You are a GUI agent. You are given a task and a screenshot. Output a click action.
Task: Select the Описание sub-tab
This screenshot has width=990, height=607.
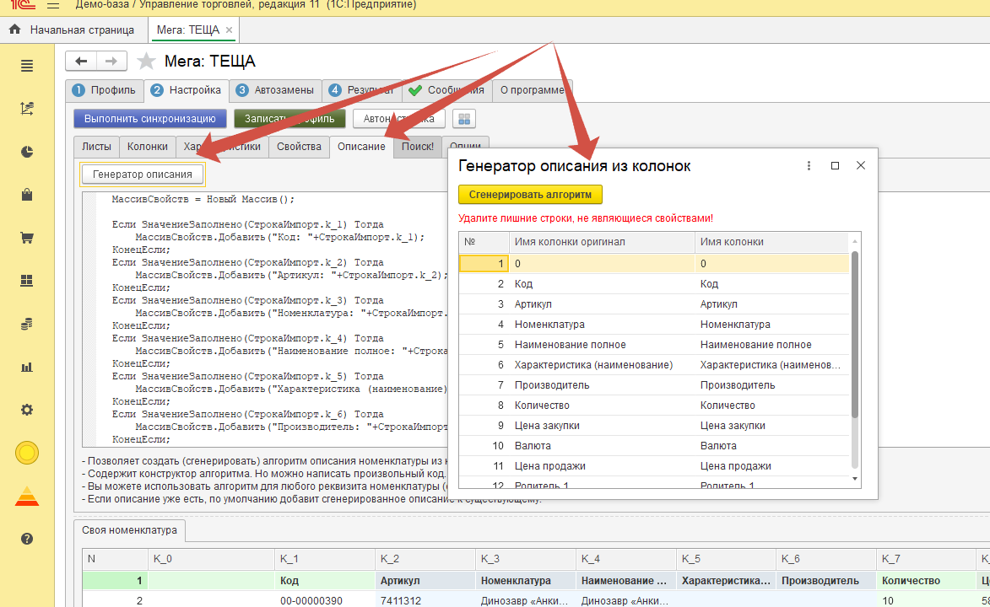[x=361, y=147]
